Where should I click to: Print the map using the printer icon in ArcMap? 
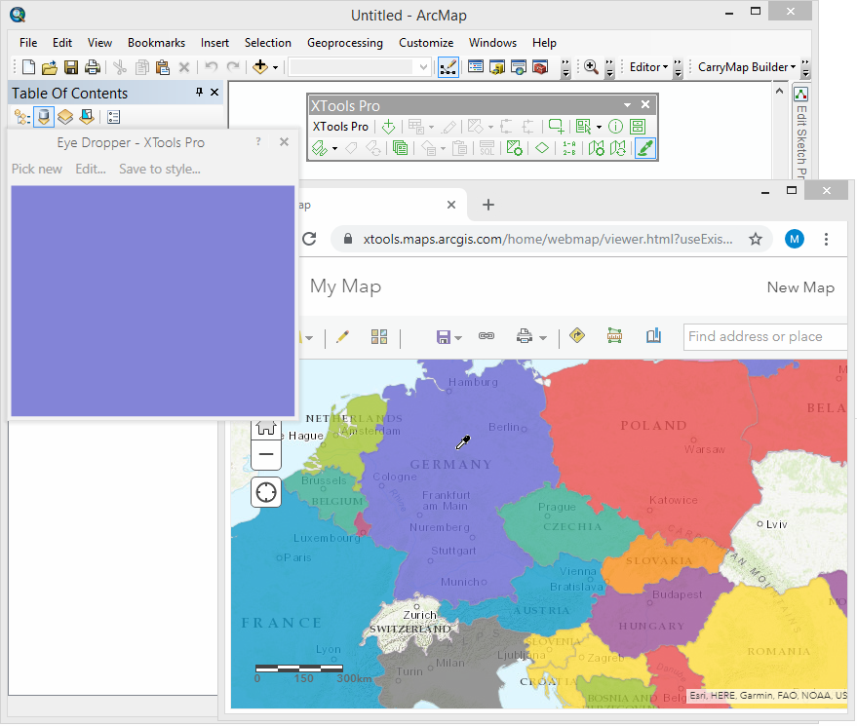(x=93, y=67)
